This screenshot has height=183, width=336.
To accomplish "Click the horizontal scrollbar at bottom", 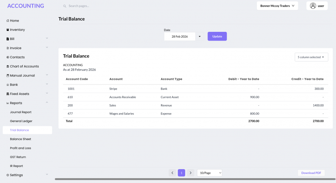I will [195, 179].
